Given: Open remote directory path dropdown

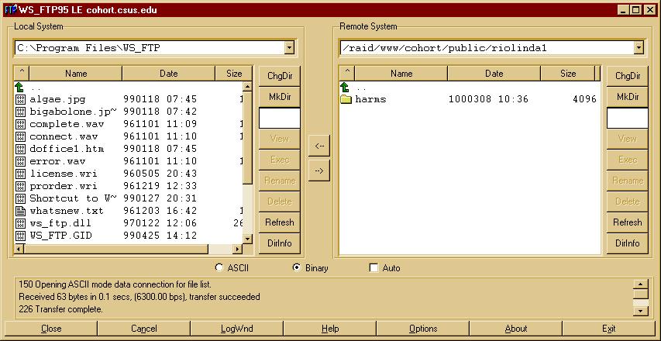Looking at the screenshot, I should [639, 48].
